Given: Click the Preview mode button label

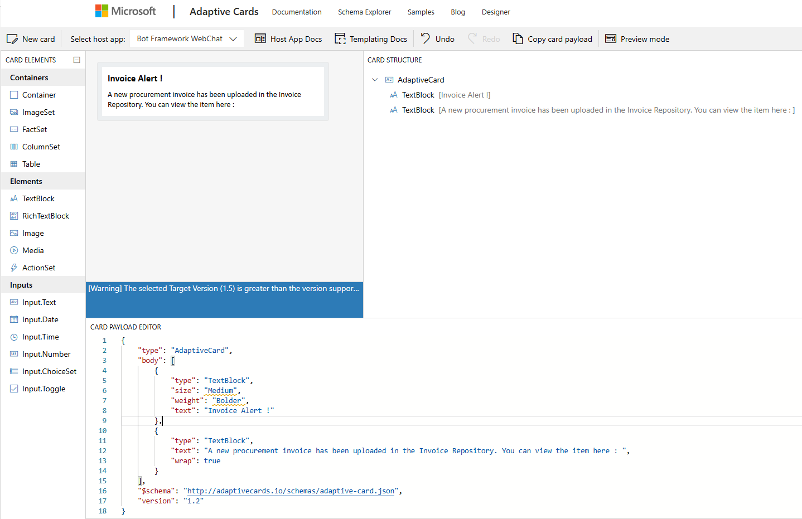Looking at the screenshot, I should point(645,39).
